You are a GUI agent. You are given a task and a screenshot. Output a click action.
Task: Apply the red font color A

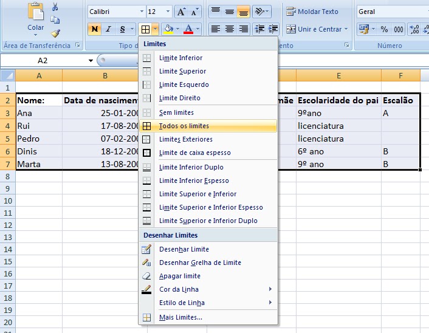(x=188, y=29)
